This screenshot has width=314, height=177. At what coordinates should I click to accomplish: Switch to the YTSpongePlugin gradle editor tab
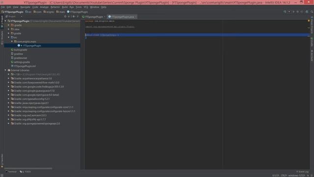pyautogui.click(x=94, y=17)
